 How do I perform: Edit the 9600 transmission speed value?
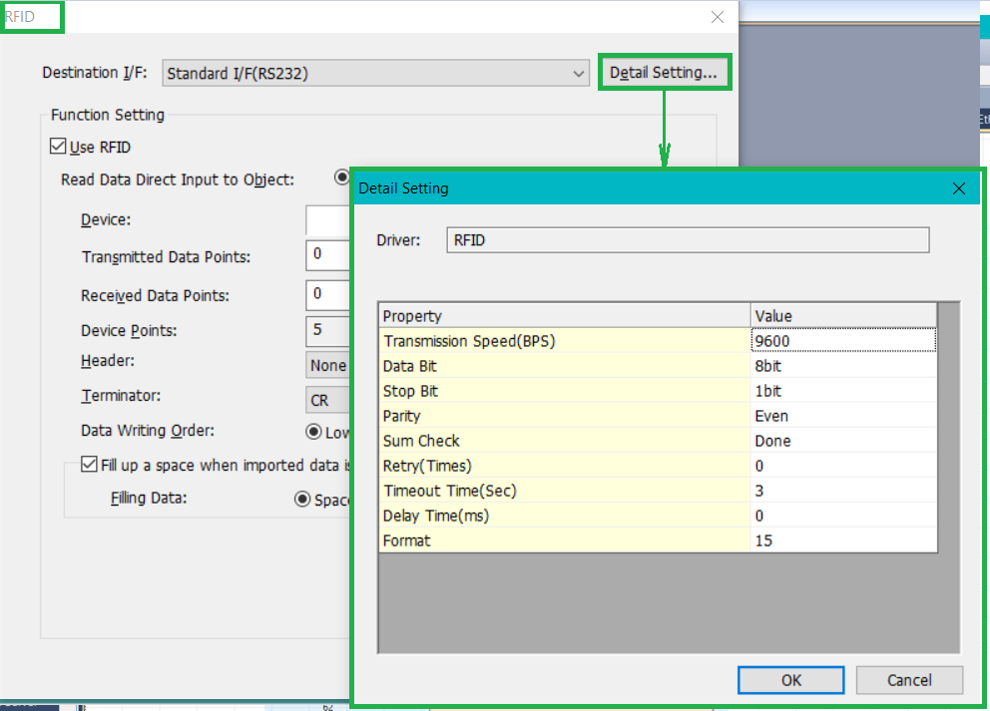tap(843, 341)
